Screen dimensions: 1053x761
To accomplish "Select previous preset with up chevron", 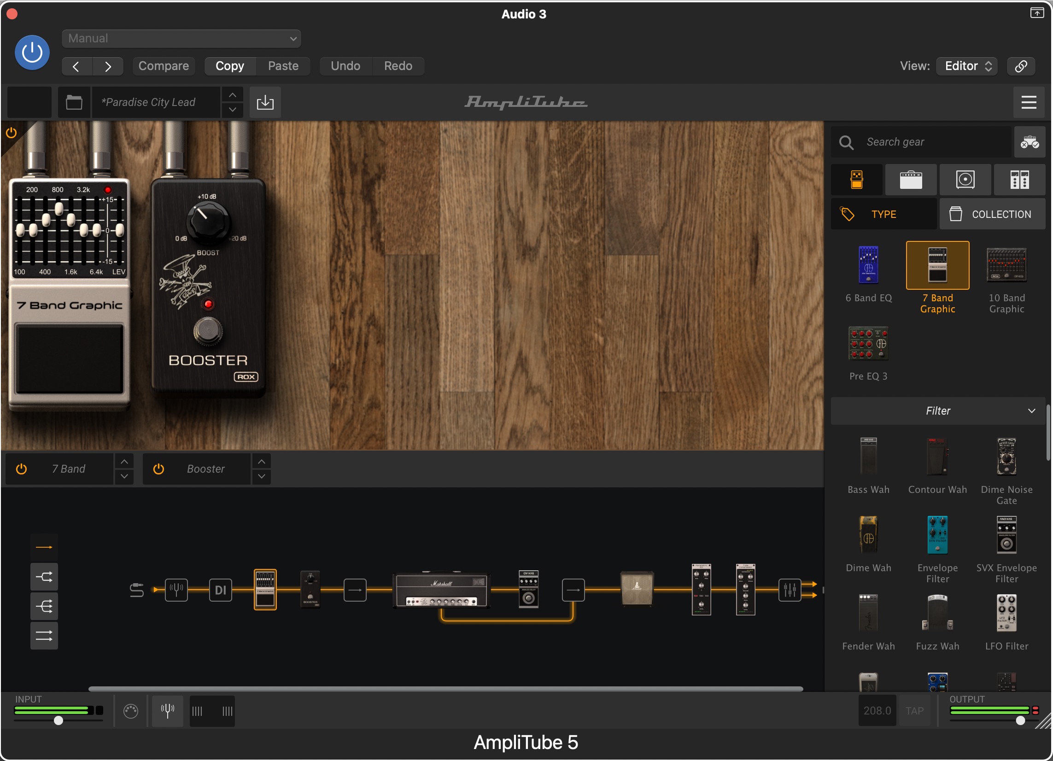I will (233, 95).
